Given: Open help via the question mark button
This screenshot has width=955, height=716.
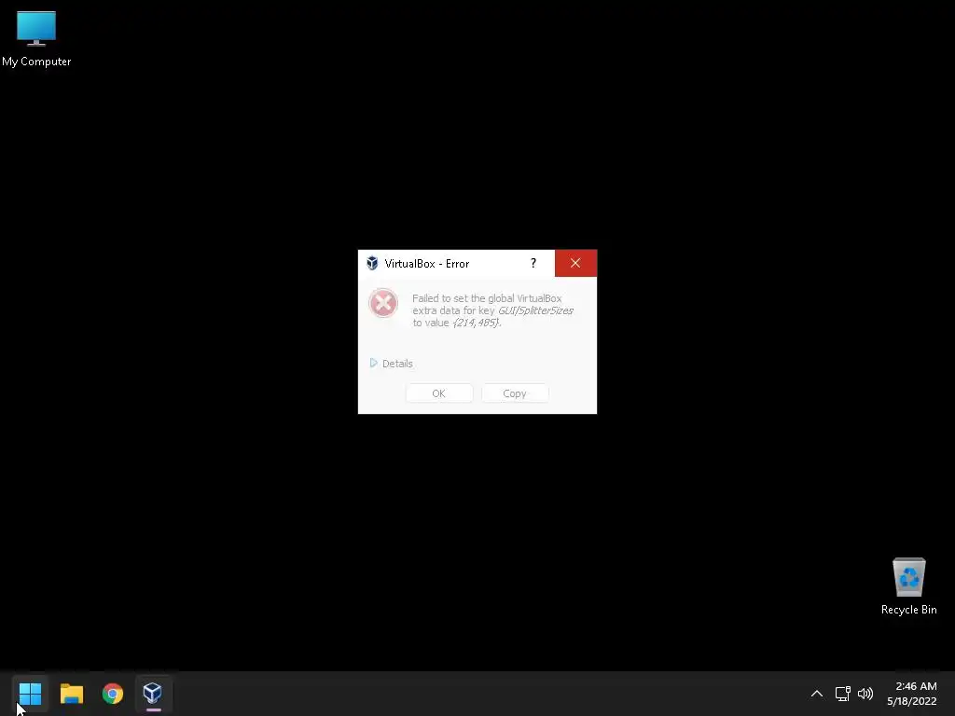Looking at the screenshot, I should click(x=533, y=263).
